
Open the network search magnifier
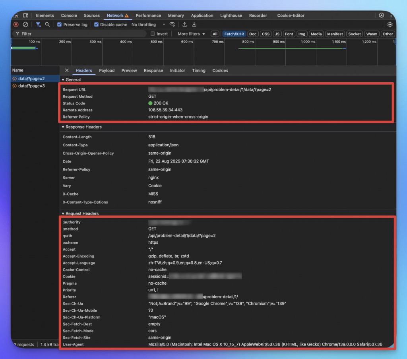(x=47, y=25)
